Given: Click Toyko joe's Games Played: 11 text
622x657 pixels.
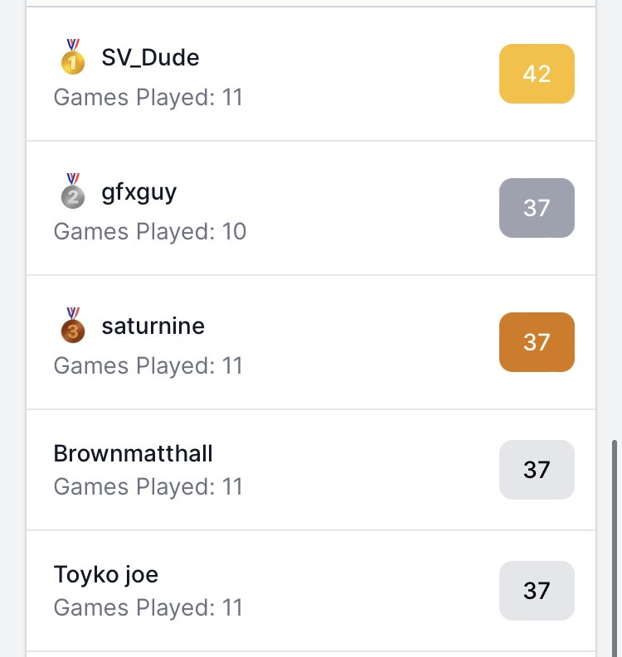Looking at the screenshot, I should pos(148,608).
